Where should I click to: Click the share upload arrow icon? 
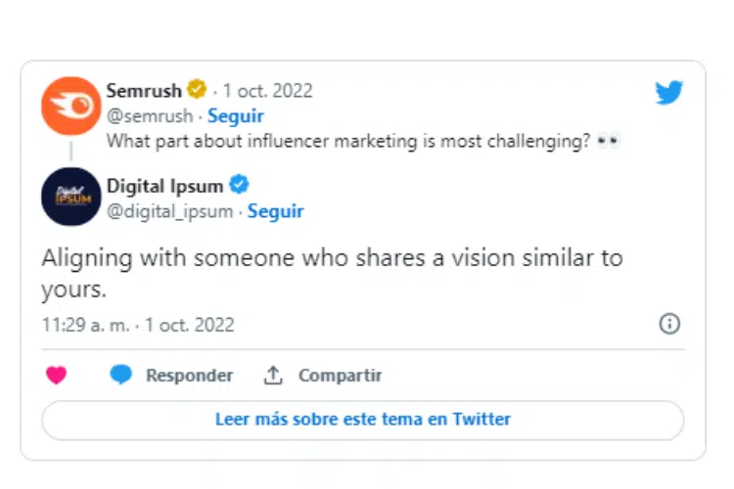coord(273,376)
